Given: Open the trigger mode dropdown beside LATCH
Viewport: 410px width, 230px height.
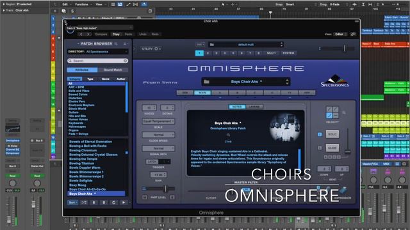Looking at the screenshot, I should [165, 162].
